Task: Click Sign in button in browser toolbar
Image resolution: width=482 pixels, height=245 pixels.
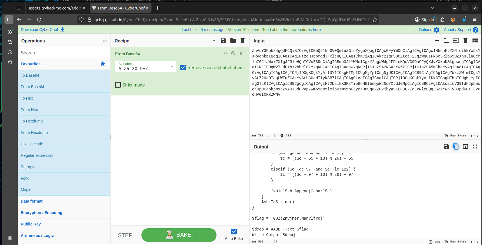Action: click(425, 20)
